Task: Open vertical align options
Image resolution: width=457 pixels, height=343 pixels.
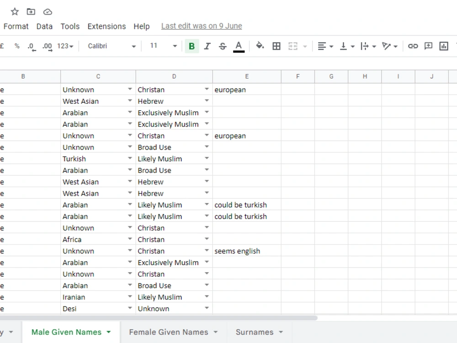Action: pyautogui.click(x=347, y=46)
